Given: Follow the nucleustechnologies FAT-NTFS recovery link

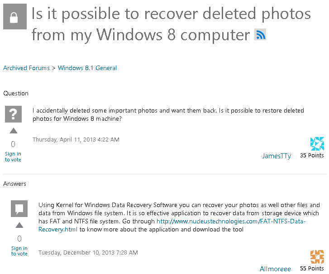Looking at the screenshot, I should pyautogui.click(x=172, y=225).
